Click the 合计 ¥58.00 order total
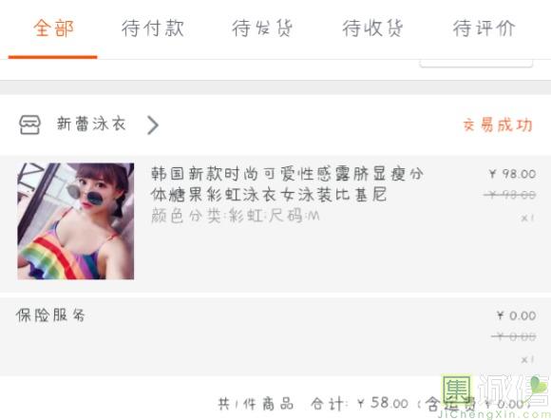The width and height of the screenshot is (551, 420). point(359,404)
